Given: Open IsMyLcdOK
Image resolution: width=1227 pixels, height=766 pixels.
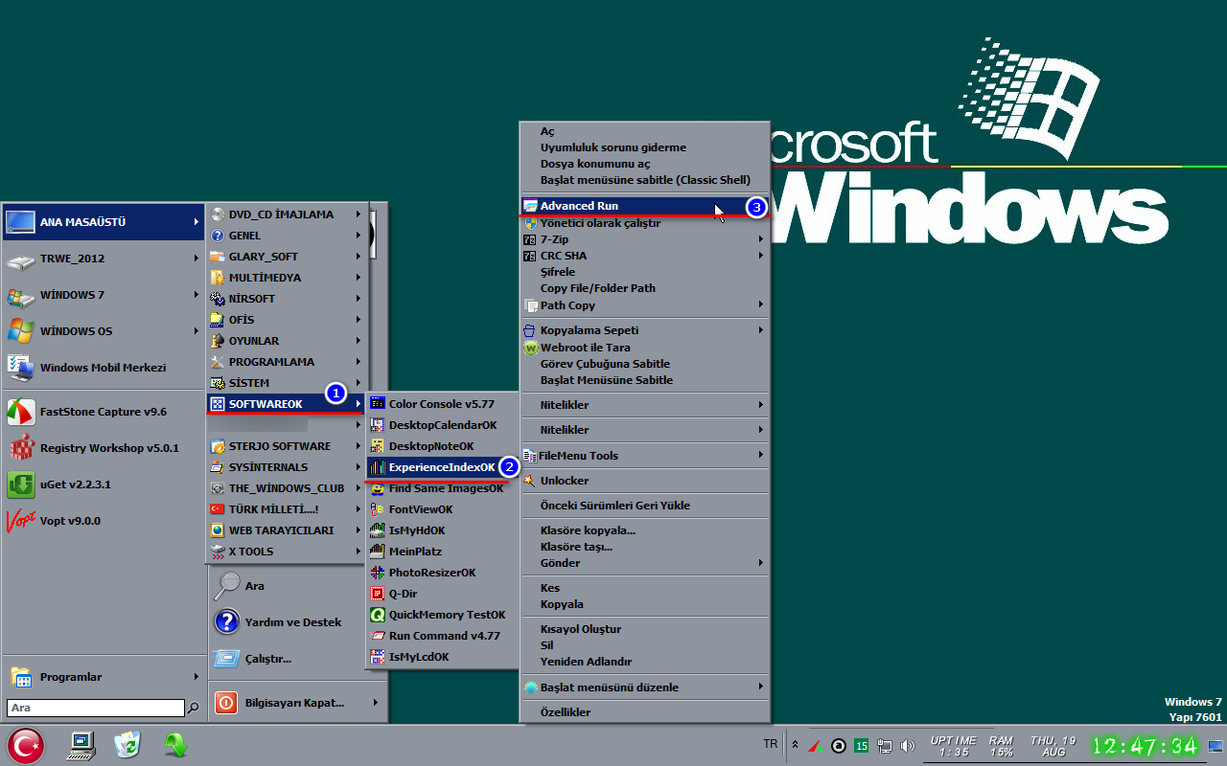Looking at the screenshot, I should tap(443, 657).
